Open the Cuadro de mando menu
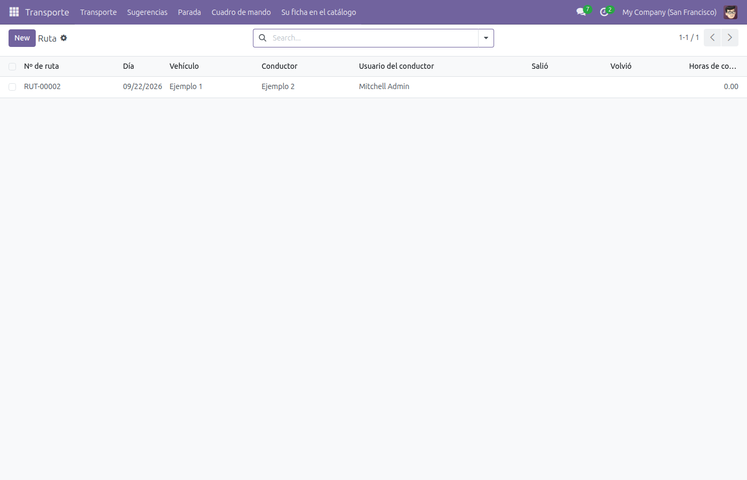Viewport: 747px width, 480px height. click(x=241, y=12)
